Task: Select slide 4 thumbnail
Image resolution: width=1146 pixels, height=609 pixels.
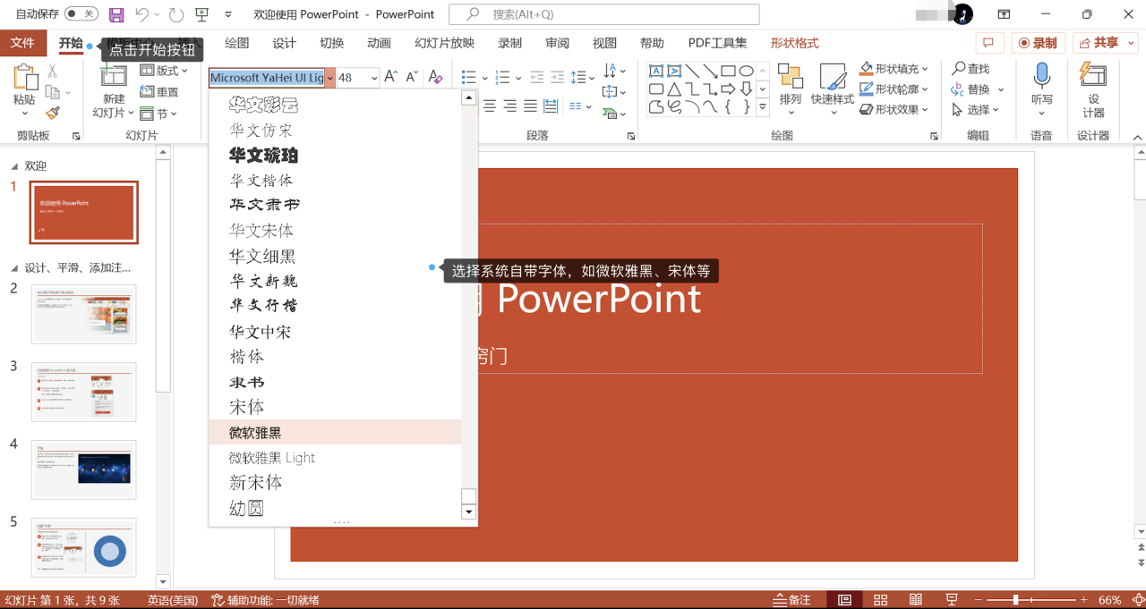Action: (84, 469)
